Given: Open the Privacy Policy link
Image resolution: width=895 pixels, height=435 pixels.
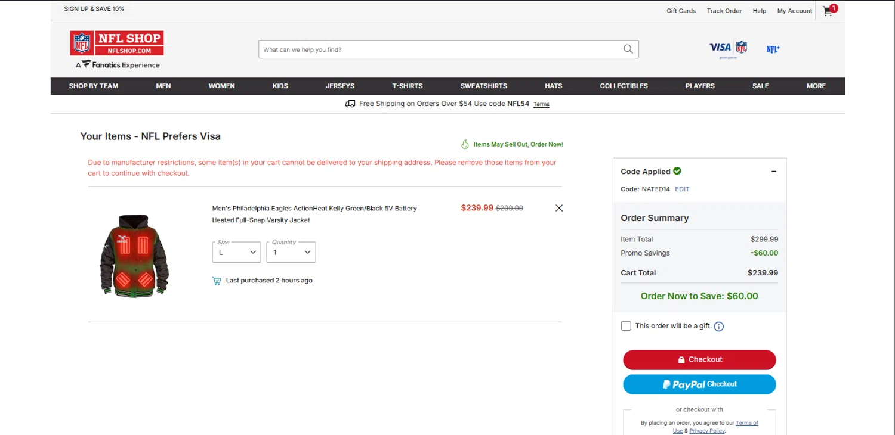Looking at the screenshot, I should (707, 431).
